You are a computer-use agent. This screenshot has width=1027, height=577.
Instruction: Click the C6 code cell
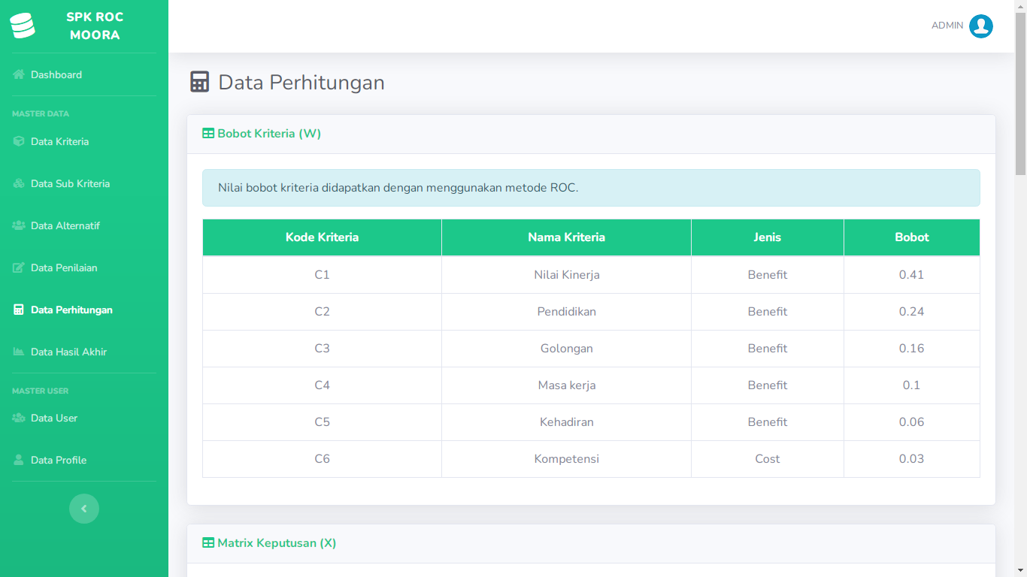click(322, 459)
